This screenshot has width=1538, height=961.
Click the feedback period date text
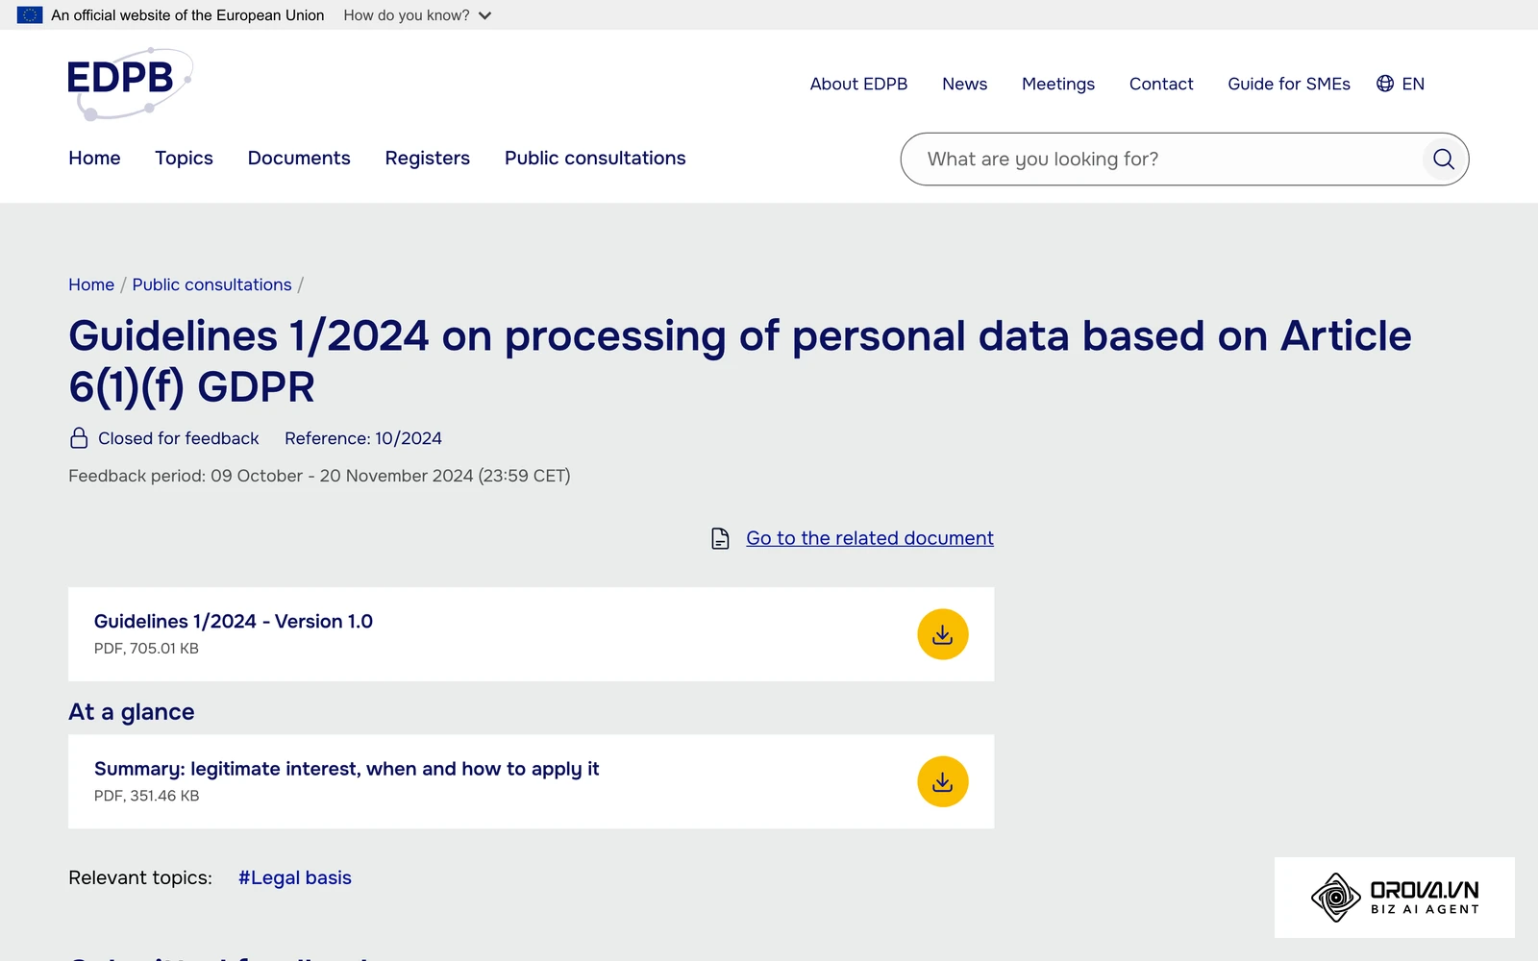click(x=319, y=476)
